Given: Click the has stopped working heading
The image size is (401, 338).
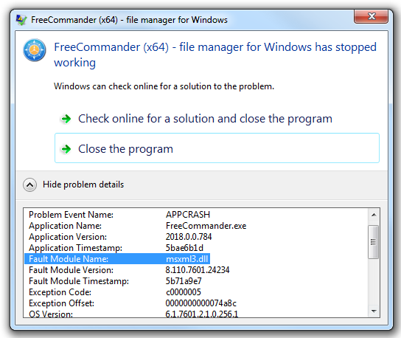Looking at the screenshot, I should (215, 55).
